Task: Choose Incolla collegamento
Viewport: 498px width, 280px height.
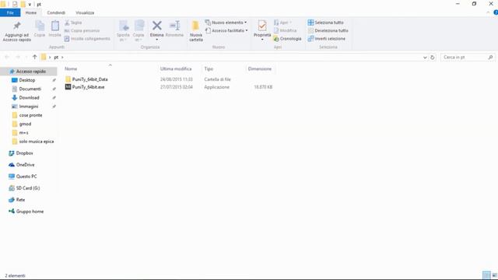Action: (87, 38)
